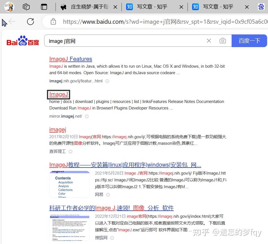The height and width of the screenshot is (244, 268).
Task: Click the Zhihu favicon on a 写文章 tab
Action: pos(129,6)
